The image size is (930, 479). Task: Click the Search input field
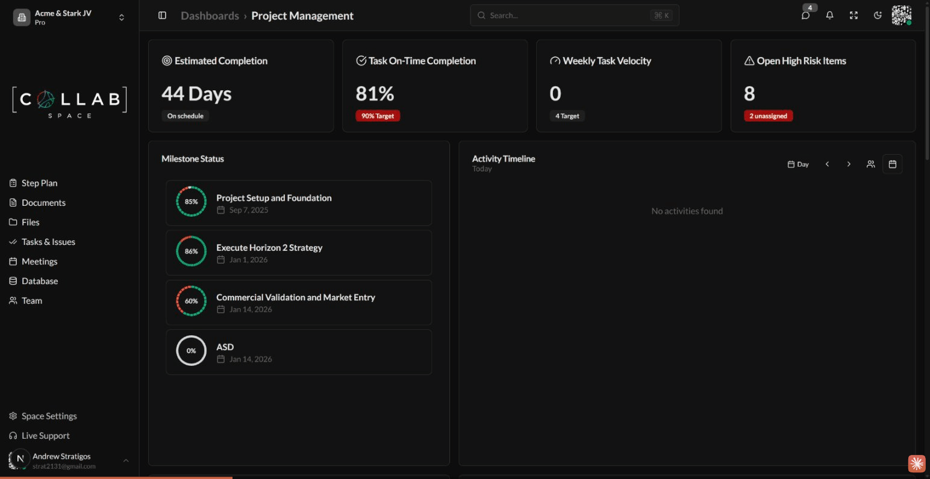tap(566, 16)
